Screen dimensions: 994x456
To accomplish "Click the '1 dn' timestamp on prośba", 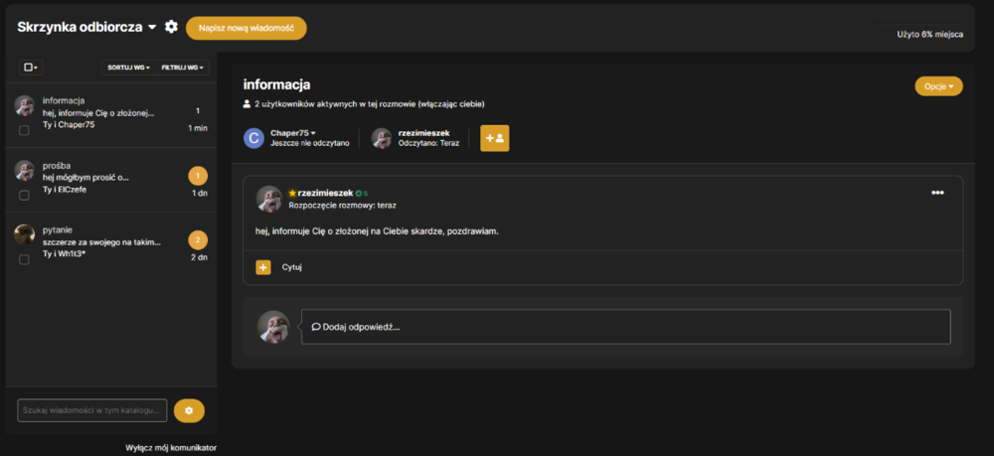I will tap(199, 193).
